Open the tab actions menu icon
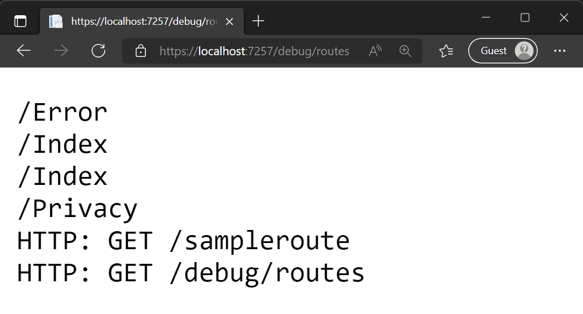 tap(20, 21)
